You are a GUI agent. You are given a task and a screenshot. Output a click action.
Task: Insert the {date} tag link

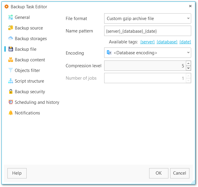click(x=185, y=42)
